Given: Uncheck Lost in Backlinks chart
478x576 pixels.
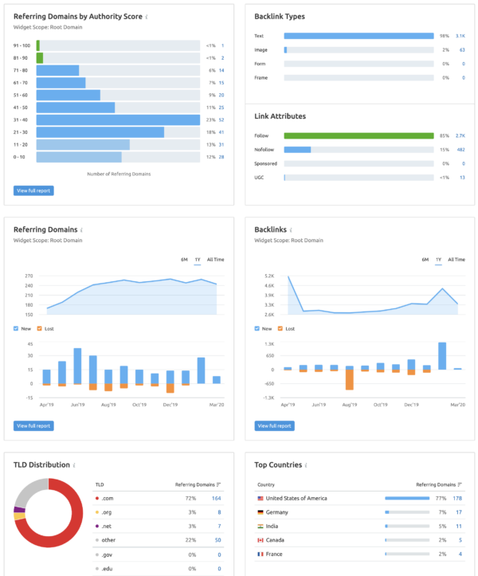Looking at the screenshot, I should [280, 328].
